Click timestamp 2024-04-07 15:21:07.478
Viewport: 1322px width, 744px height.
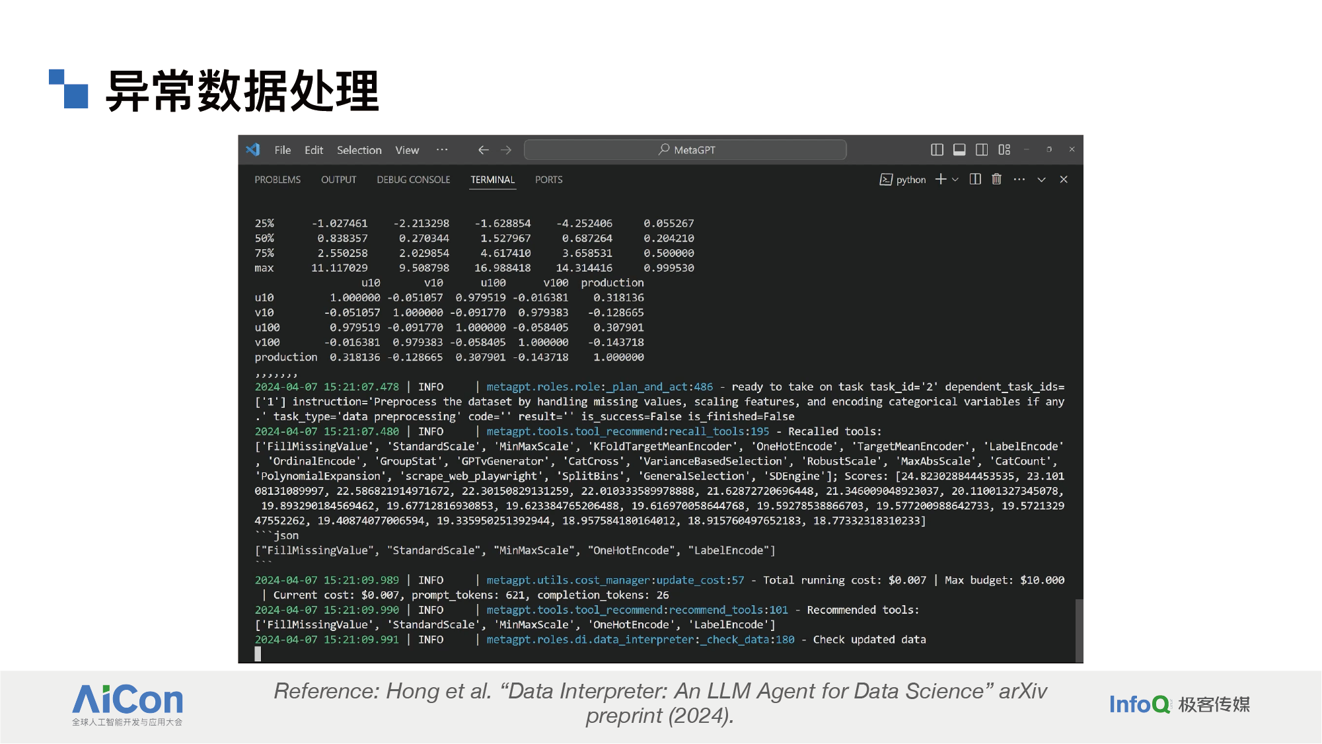pos(327,387)
